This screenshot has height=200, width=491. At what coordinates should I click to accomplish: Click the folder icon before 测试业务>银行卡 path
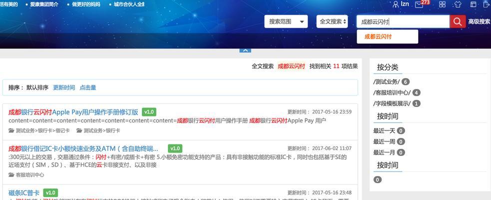point(79,130)
